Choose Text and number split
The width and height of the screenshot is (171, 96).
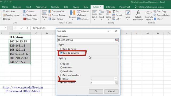click(x=70, y=75)
